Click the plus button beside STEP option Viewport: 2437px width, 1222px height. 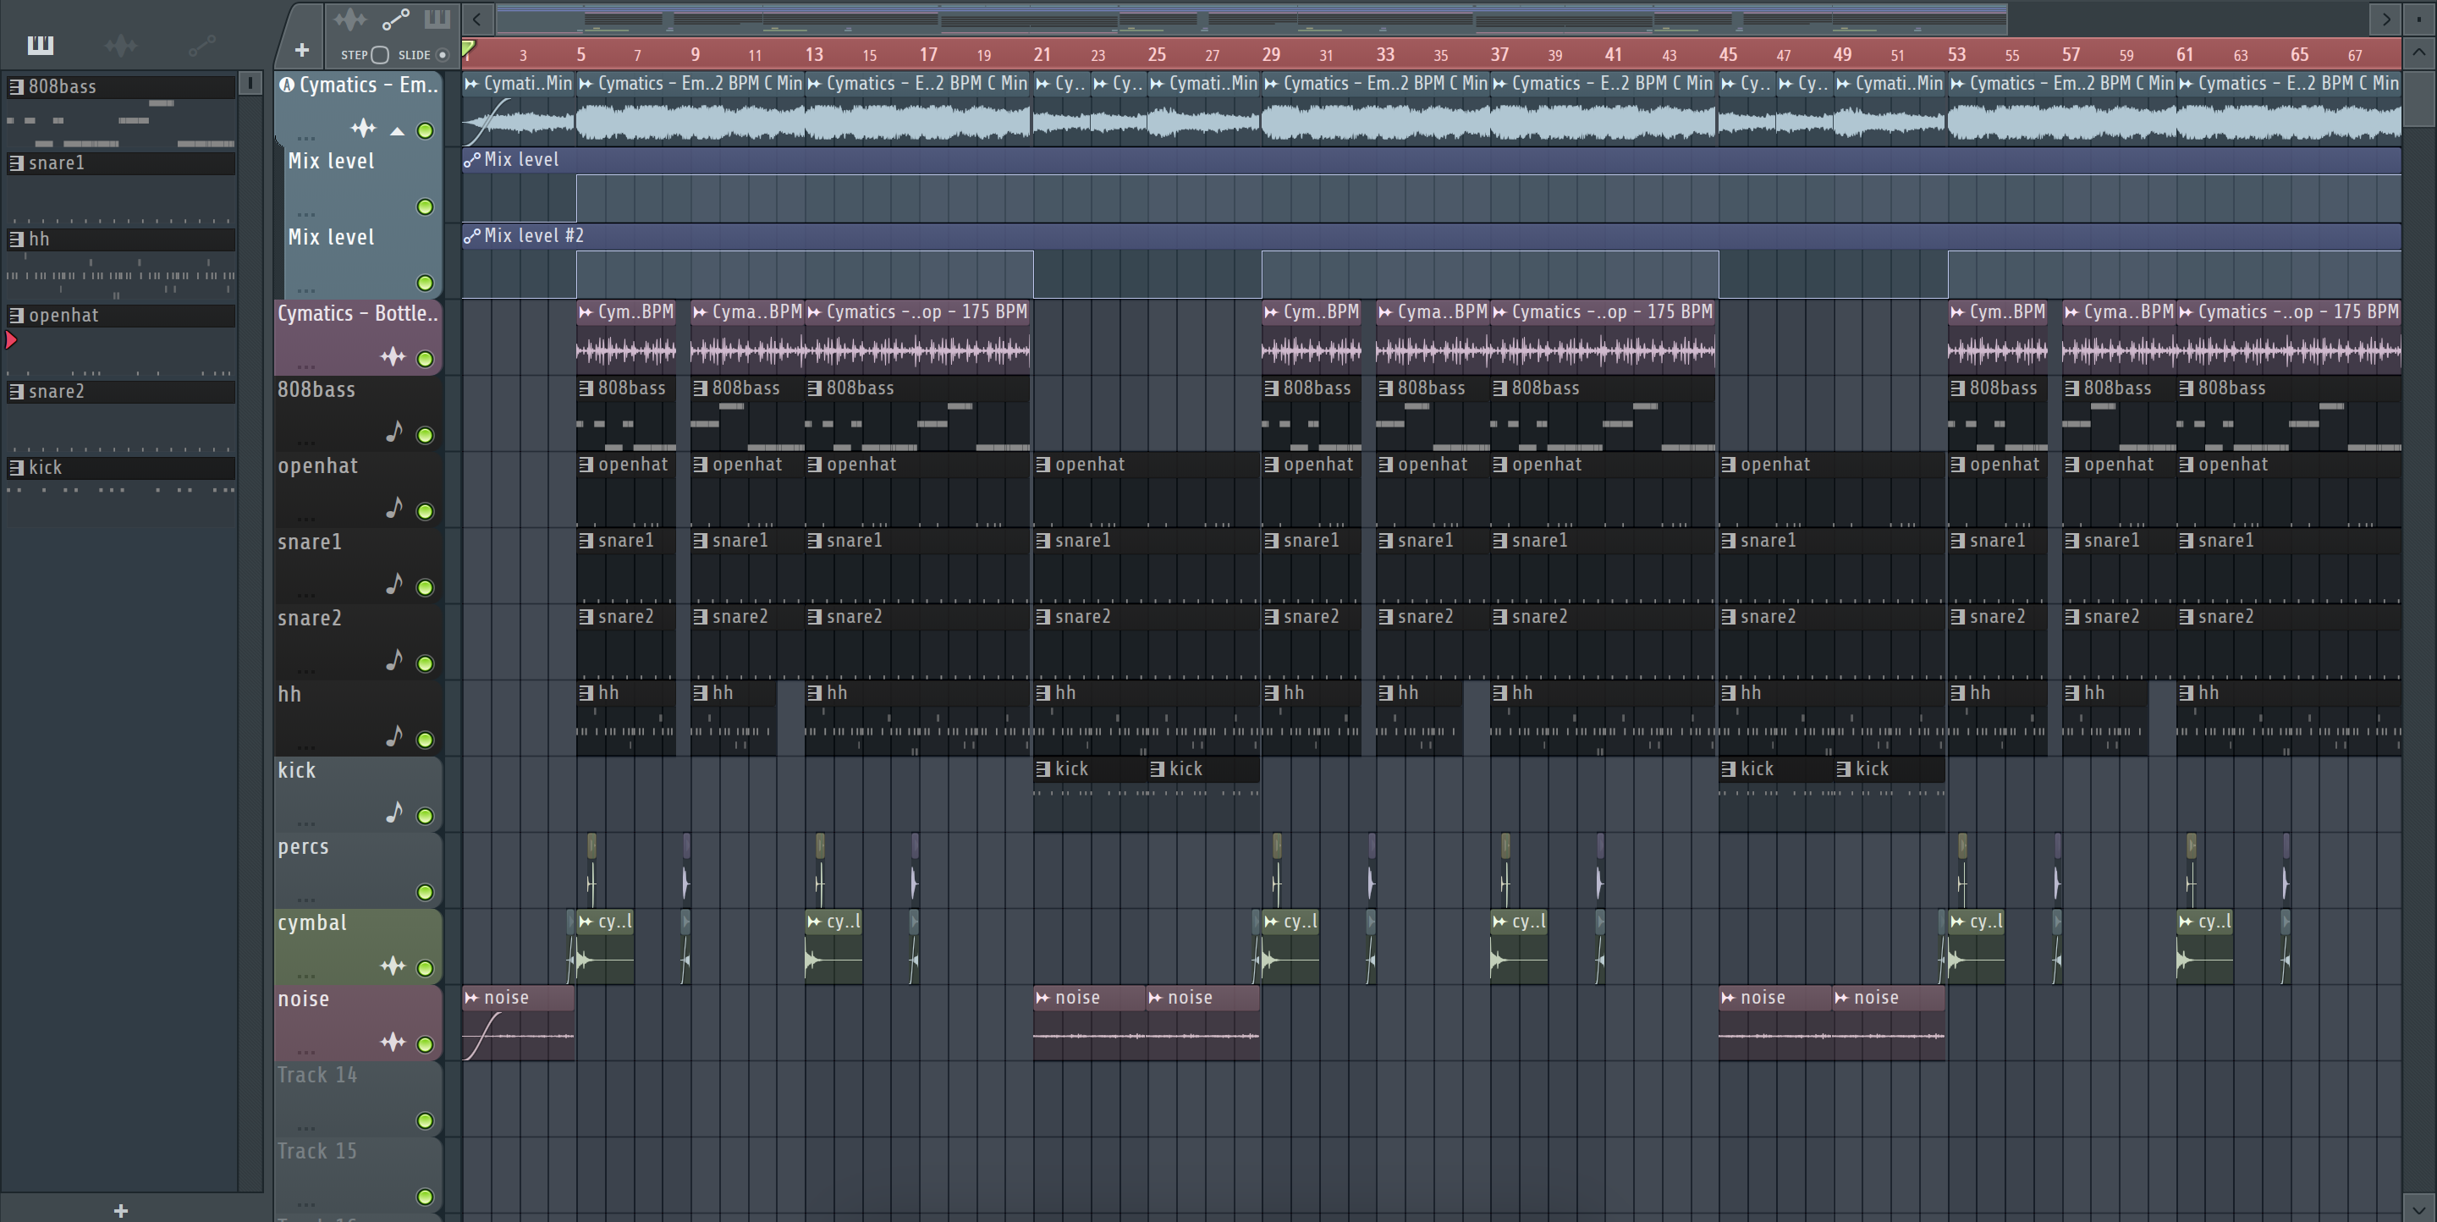tap(302, 49)
